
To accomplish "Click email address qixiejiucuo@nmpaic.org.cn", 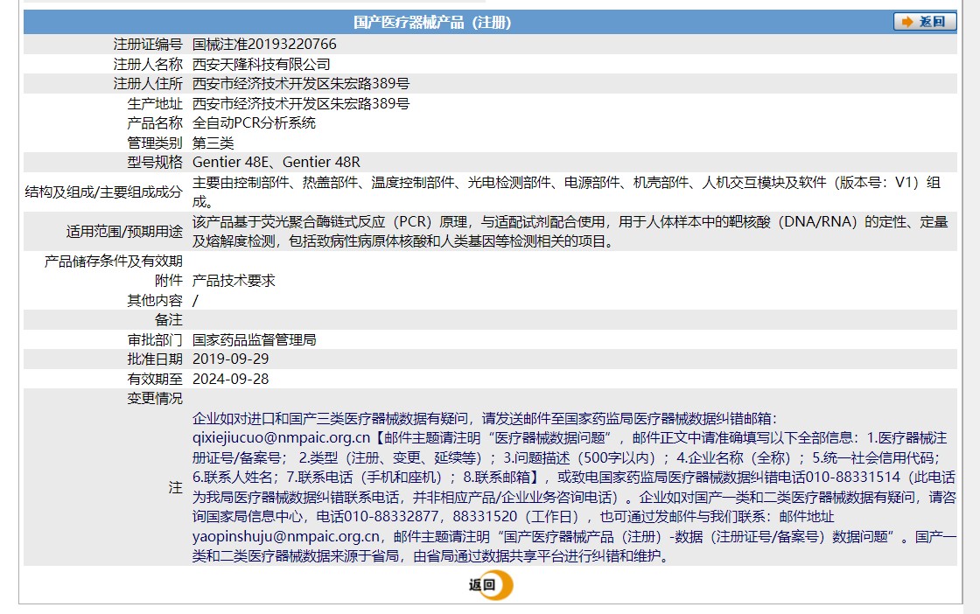I will pos(281,438).
